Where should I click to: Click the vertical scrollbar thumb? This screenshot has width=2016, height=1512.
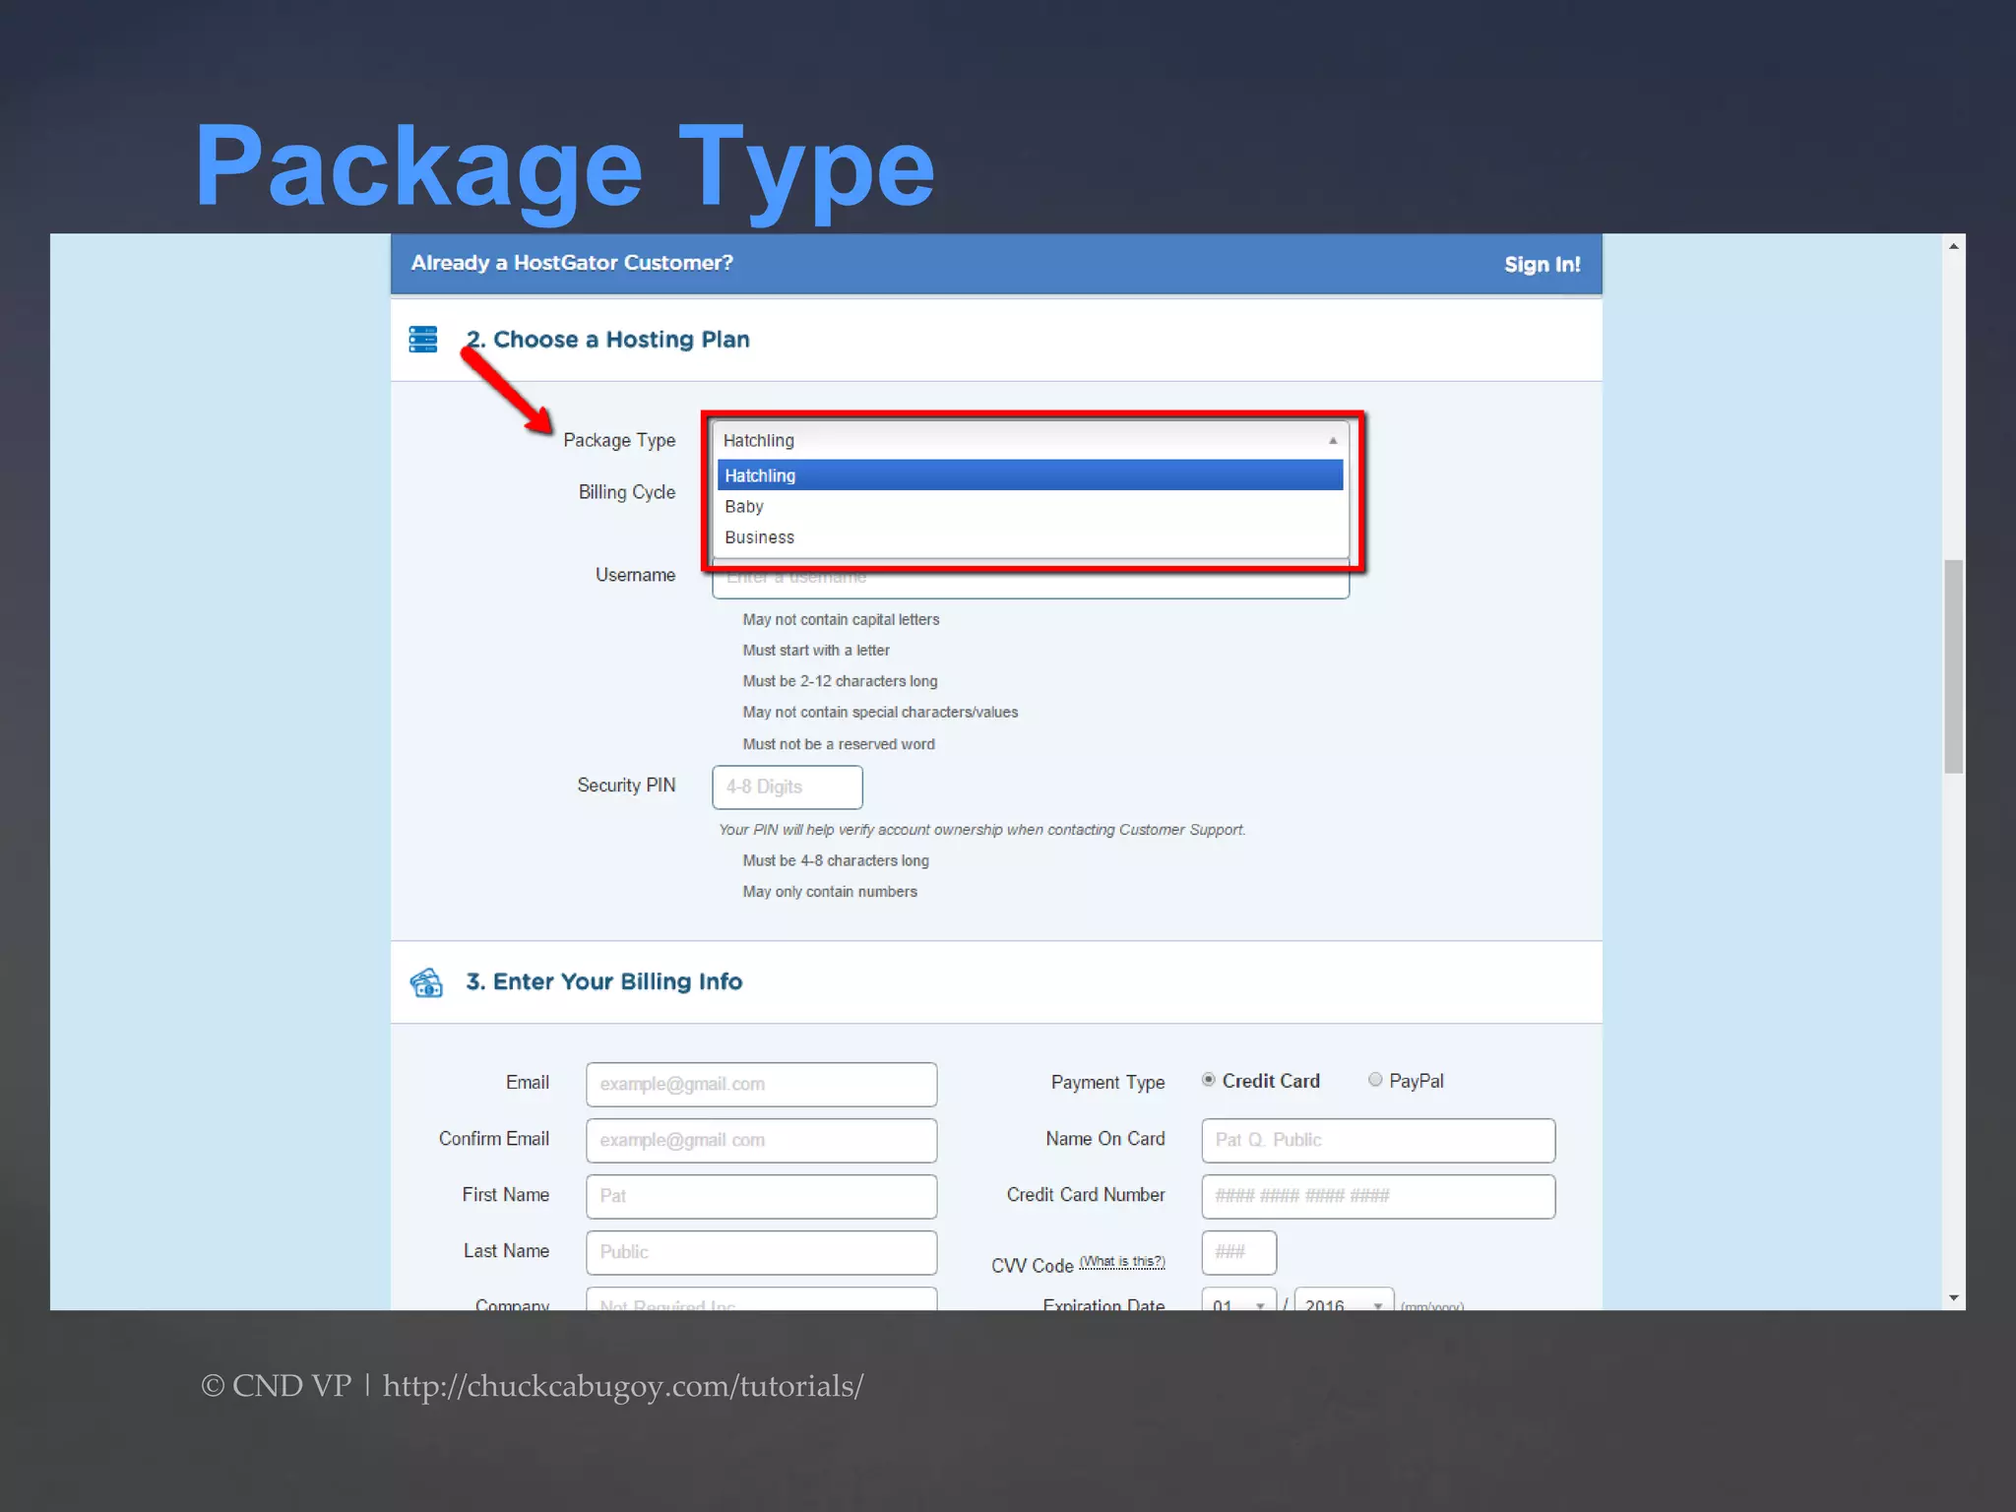pos(1954,666)
